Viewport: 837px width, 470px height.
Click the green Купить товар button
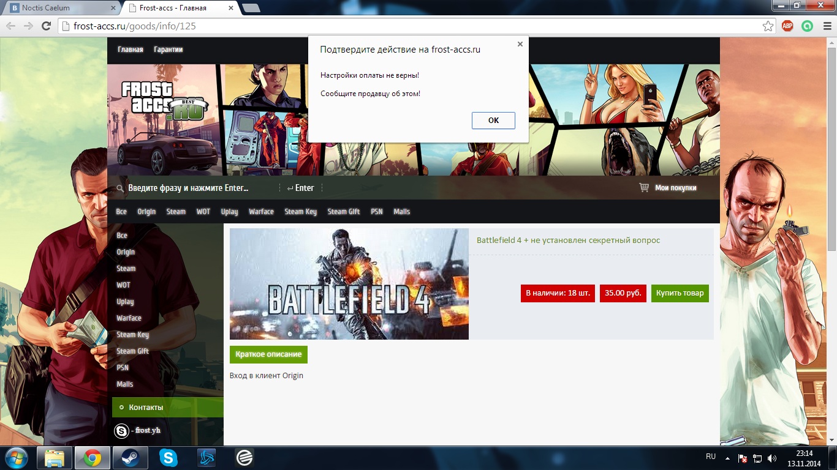[680, 293]
